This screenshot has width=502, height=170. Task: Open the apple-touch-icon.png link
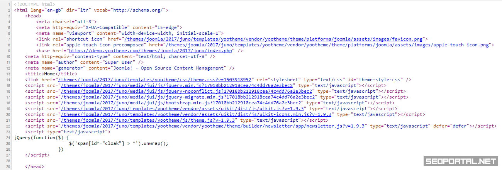pyautogui.click(x=327, y=45)
